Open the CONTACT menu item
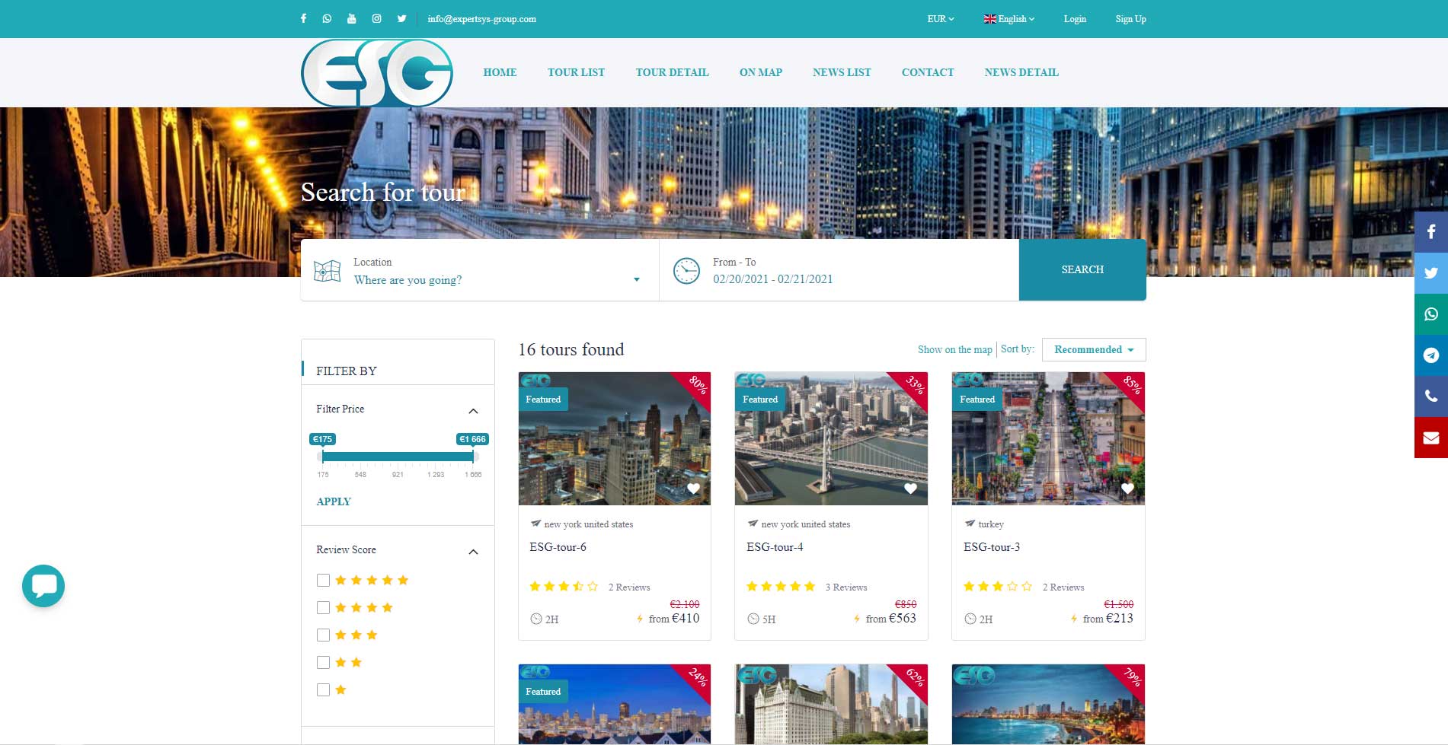The height and width of the screenshot is (745, 1448). coord(927,73)
